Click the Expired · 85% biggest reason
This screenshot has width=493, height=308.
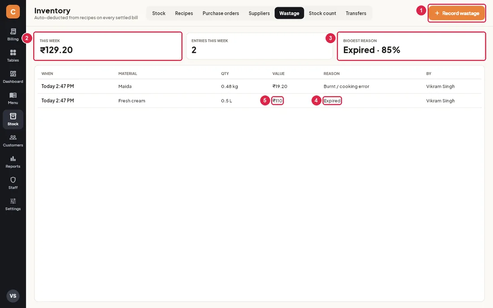point(372,50)
